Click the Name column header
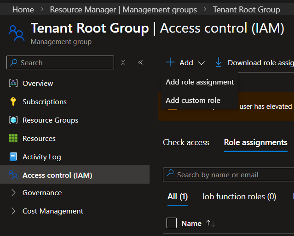This screenshot has height=236, width=294. tap(191, 223)
